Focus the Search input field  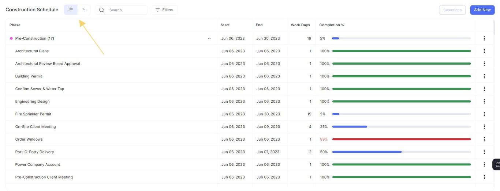point(121,10)
